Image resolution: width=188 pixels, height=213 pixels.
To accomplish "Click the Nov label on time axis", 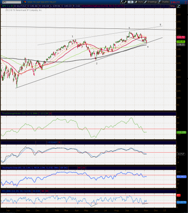I will [x=146, y=210].
